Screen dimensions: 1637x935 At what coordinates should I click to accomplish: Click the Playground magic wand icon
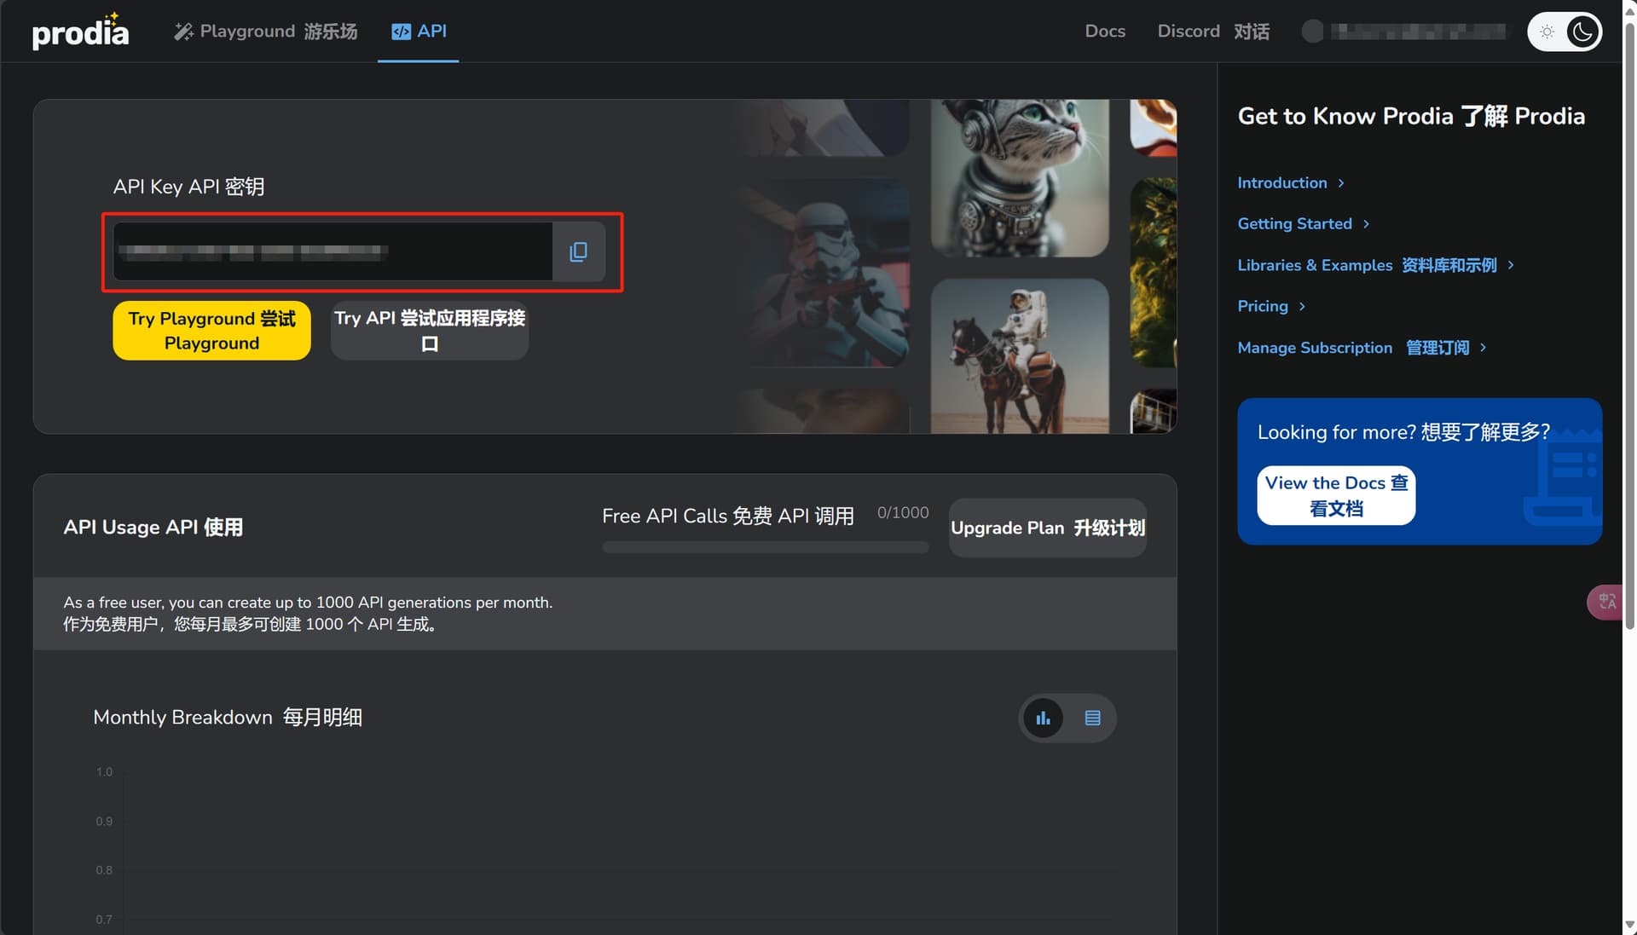pyautogui.click(x=183, y=32)
